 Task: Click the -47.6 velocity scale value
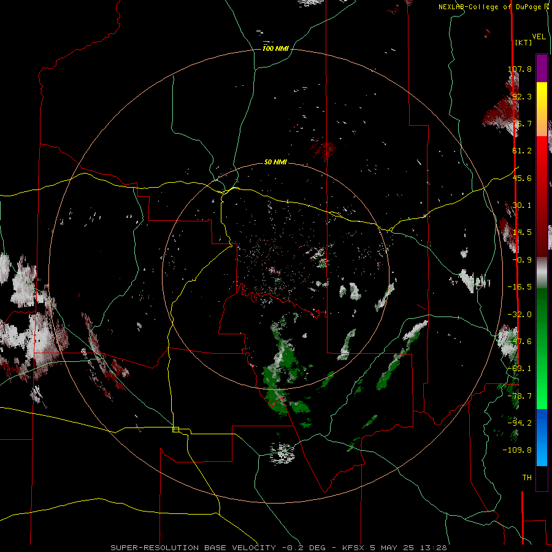[519, 342]
